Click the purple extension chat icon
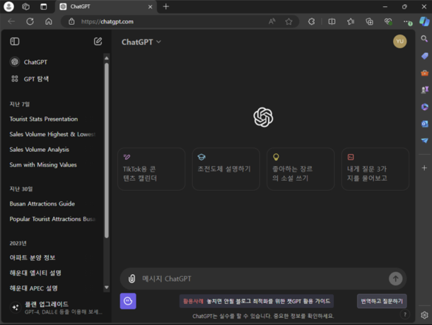Viewport: 432px width, 325px height. coord(128,301)
